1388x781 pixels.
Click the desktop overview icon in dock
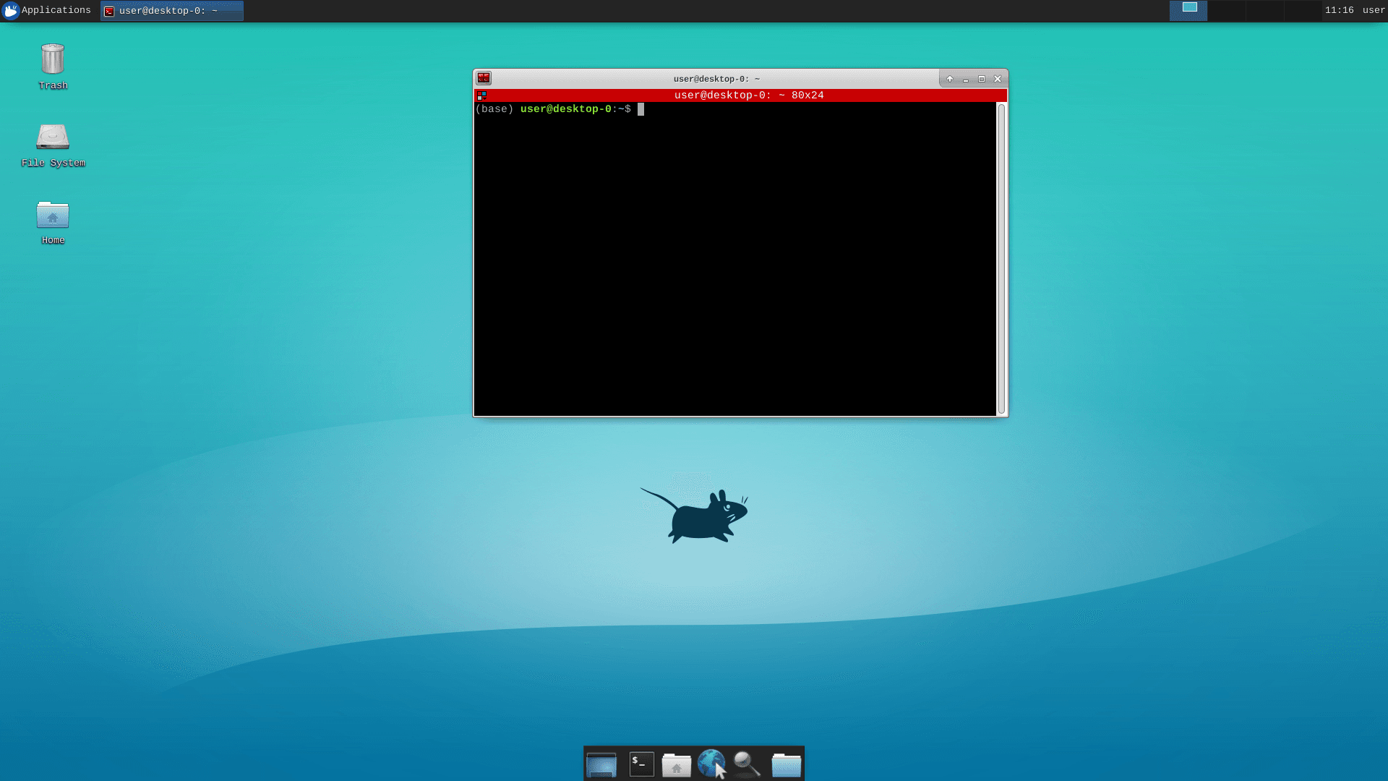click(601, 763)
